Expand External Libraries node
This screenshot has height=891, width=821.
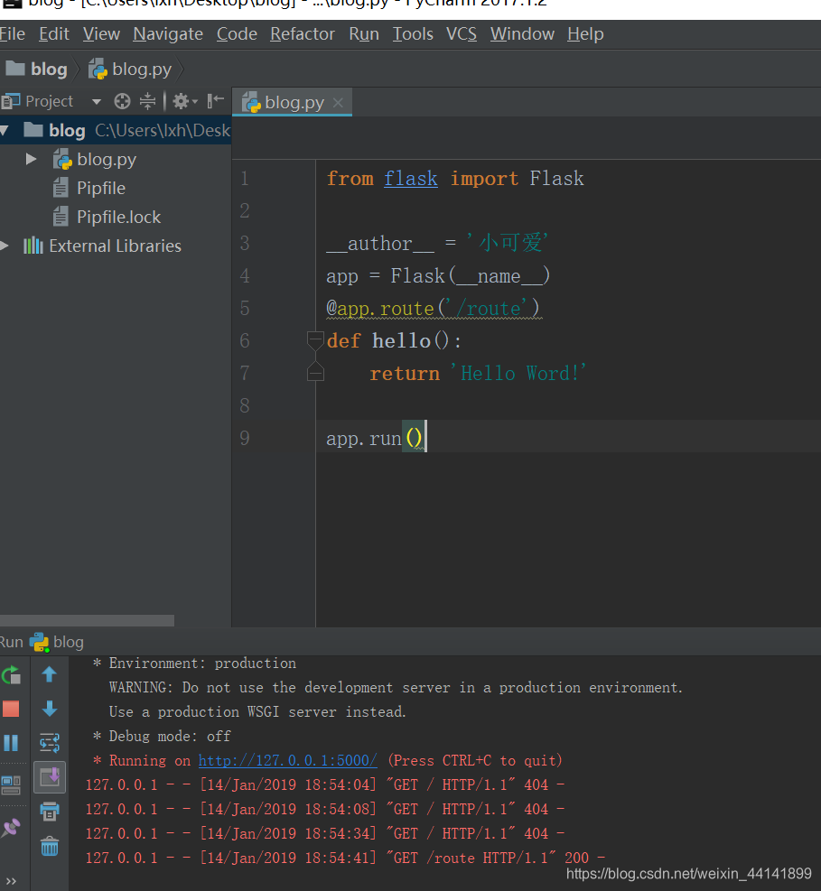pos(5,246)
